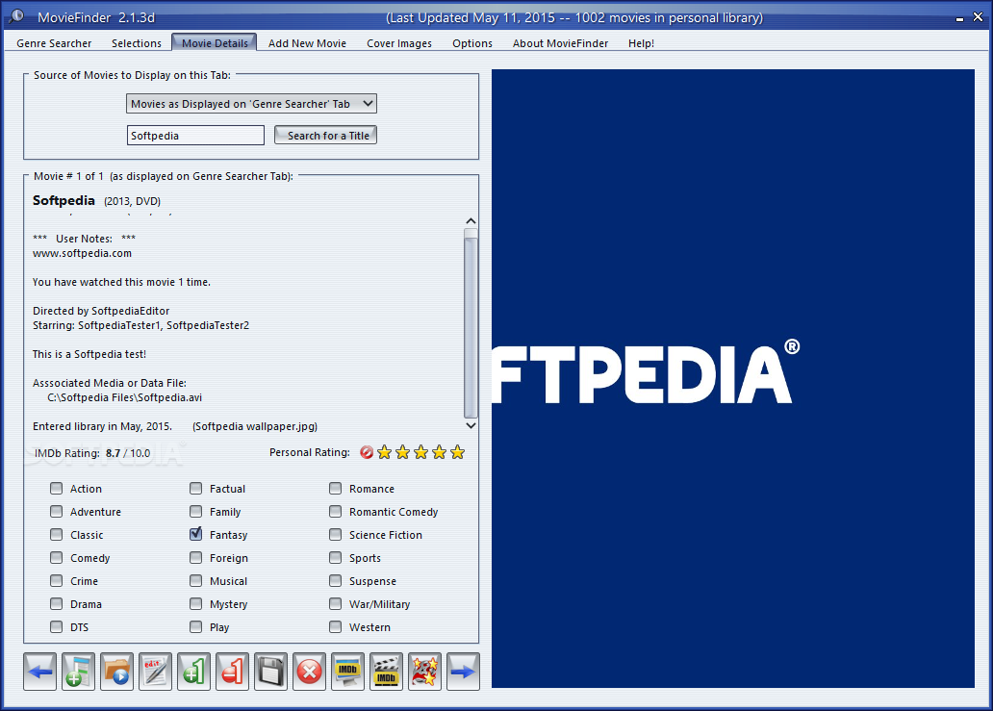The image size is (993, 711).
Task: Click the add-to-selections list icon with green plus
Action: (x=79, y=672)
